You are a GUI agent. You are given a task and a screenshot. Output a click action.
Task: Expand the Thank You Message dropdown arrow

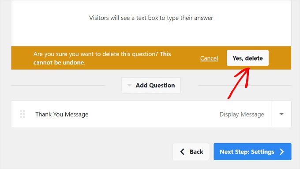[x=281, y=114]
